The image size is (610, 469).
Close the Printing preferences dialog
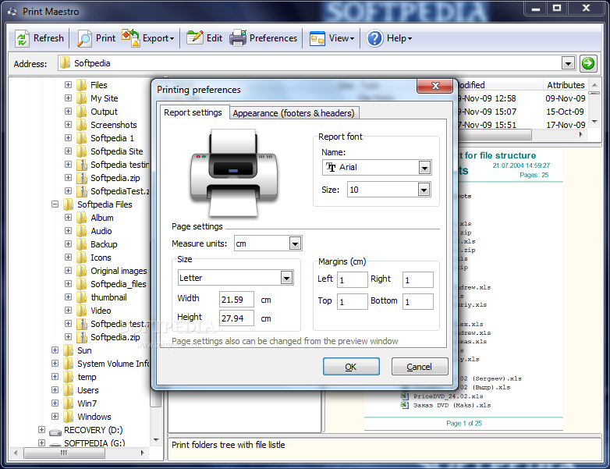point(435,86)
